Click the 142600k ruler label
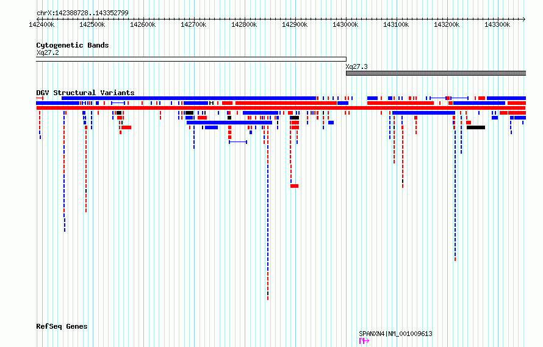This screenshot has width=543, height=347. pyautogui.click(x=143, y=24)
